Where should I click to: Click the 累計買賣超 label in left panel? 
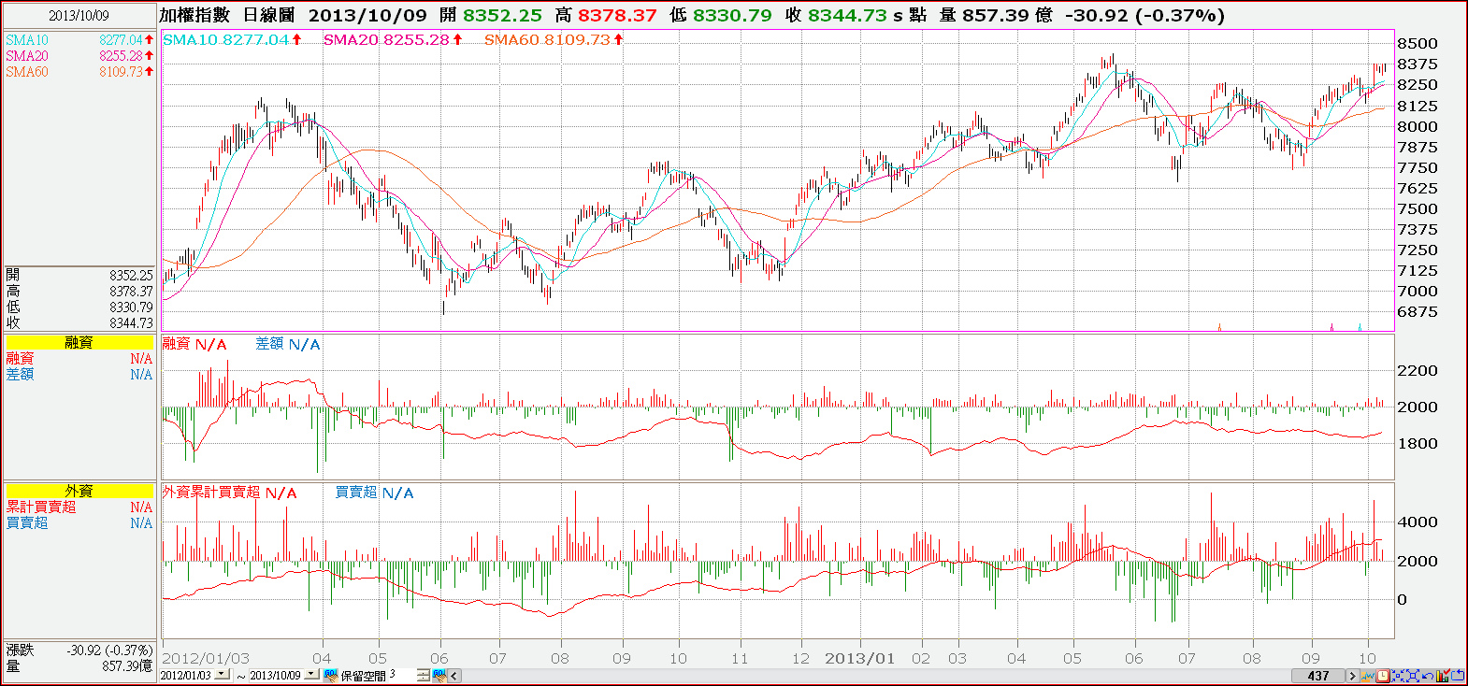[x=41, y=507]
